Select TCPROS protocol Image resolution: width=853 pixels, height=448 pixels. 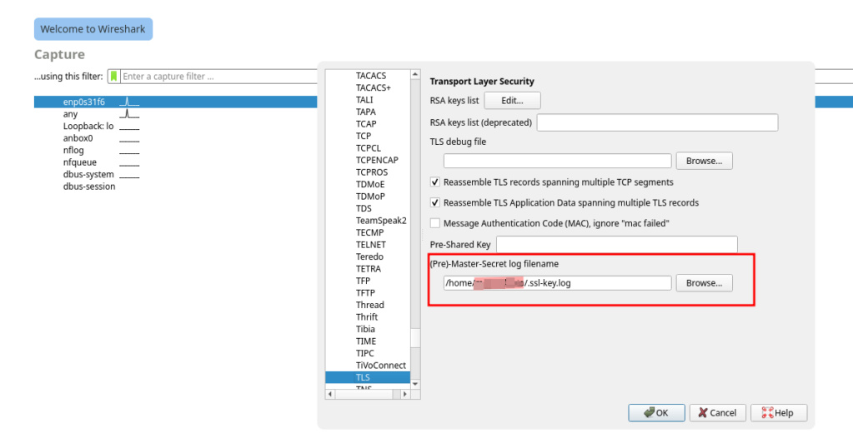pos(372,172)
